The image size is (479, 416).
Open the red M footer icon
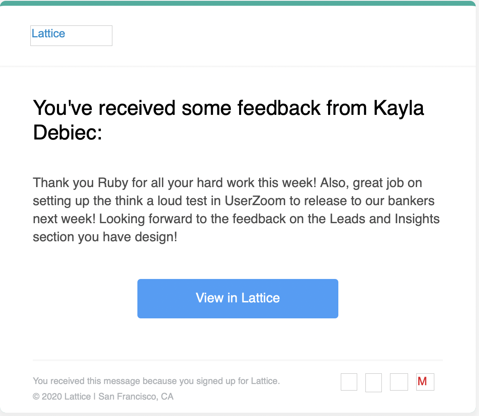(424, 382)
